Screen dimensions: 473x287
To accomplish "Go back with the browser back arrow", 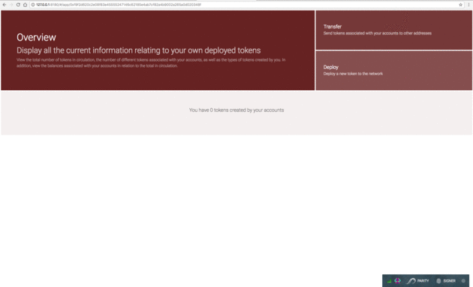I will 5,5.
